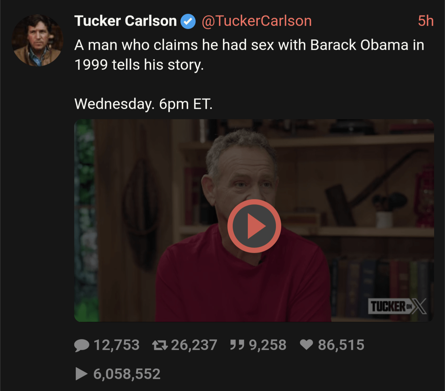Click the TUCKER ON X watermark logo

click(397, 306)
